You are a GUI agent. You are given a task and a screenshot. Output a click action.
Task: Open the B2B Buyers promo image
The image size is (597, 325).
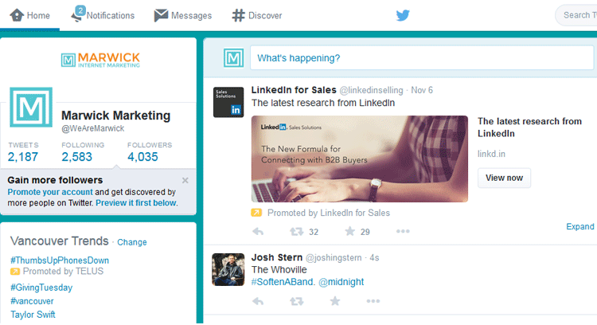click(360, 159)
